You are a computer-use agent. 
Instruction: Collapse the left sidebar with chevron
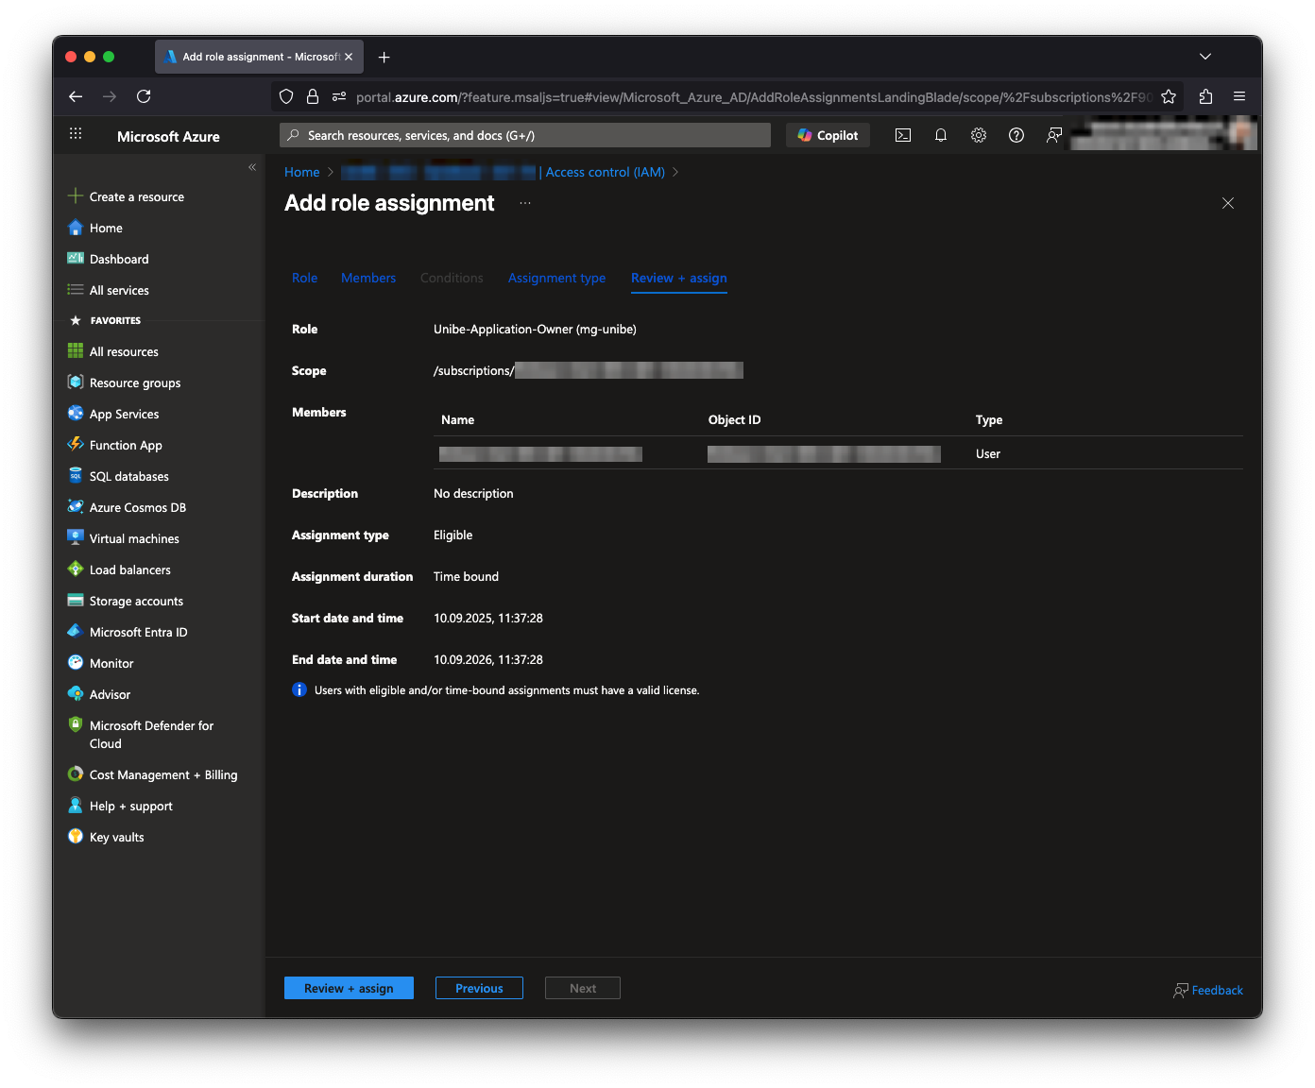(252, 167)
